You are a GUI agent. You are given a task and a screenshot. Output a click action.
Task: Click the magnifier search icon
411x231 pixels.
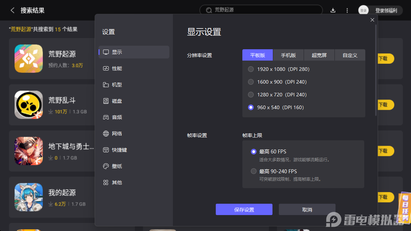[209, 10]
